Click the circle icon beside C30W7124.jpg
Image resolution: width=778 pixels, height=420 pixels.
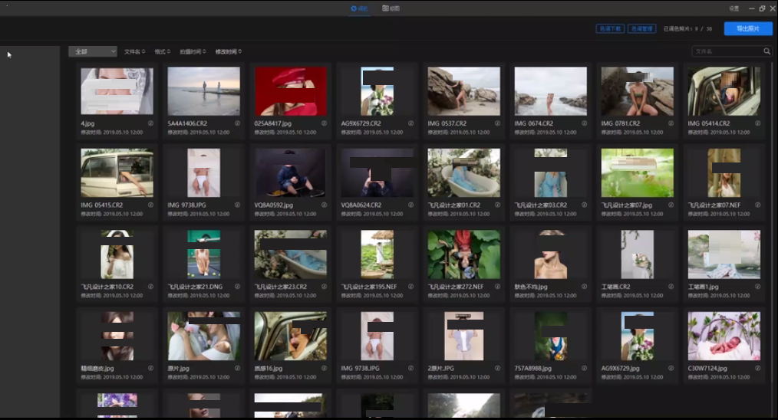(757, 369)
